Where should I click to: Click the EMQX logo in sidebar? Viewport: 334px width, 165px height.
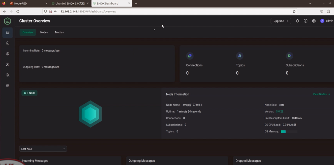pos(7,21)
